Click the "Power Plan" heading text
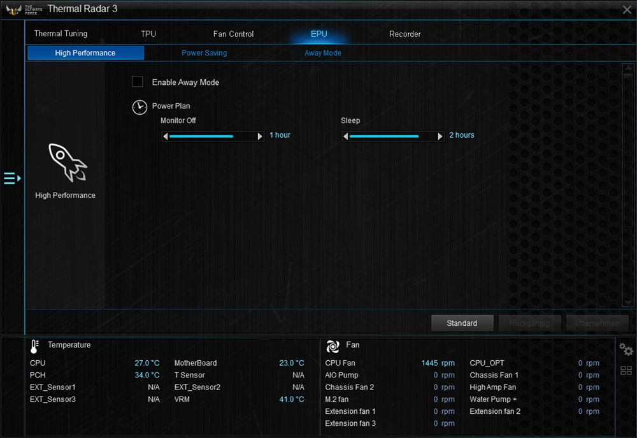 click(171, 106)
